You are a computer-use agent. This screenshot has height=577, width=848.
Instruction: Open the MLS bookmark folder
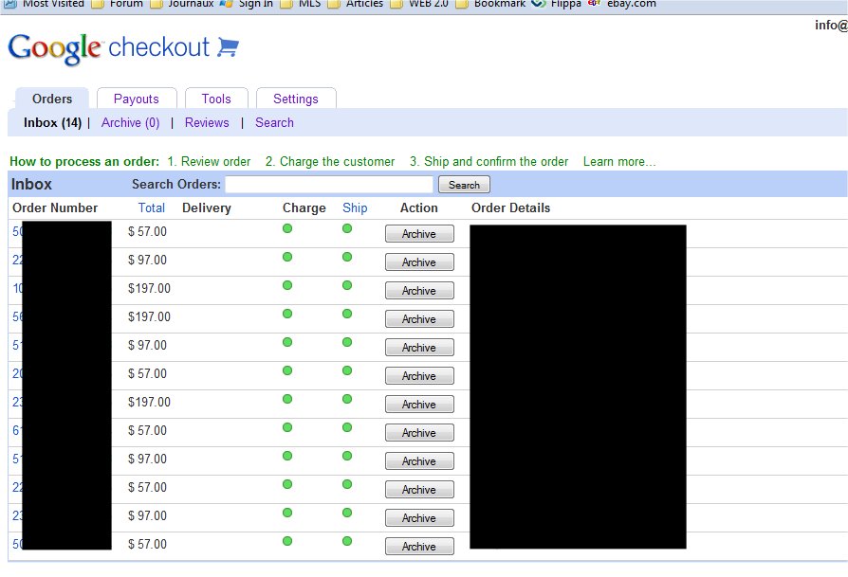click(301, 4)
